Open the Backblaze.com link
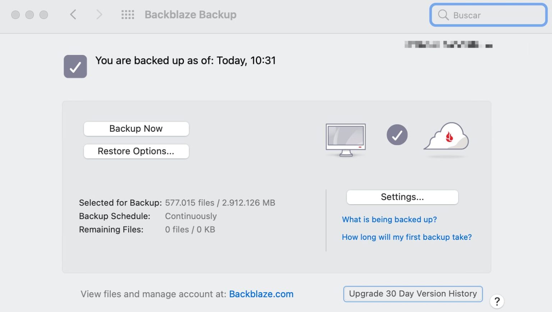 tap(261, 294)
